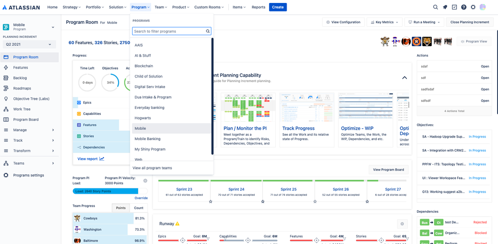Open the announcements rocket icon
The height and width of the screenshot is (244, 498).
coord(445,7)
